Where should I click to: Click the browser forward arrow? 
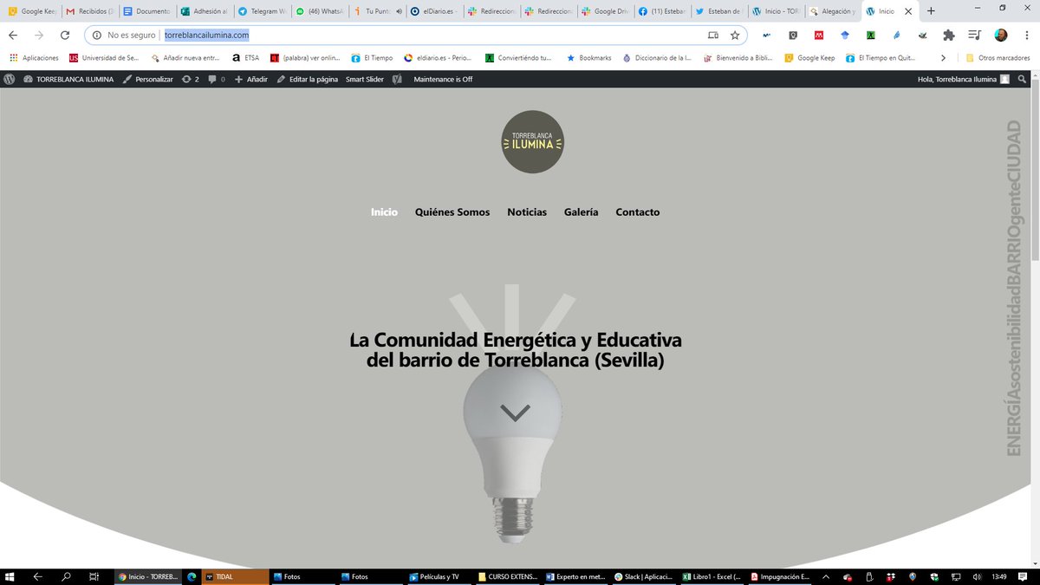39,36
